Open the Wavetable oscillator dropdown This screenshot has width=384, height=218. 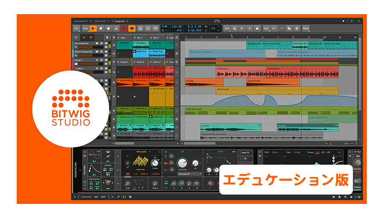pos(143,152)
